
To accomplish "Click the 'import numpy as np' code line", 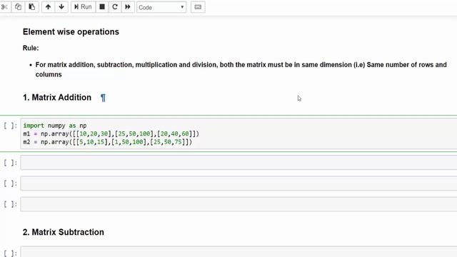I will [55, 126].
